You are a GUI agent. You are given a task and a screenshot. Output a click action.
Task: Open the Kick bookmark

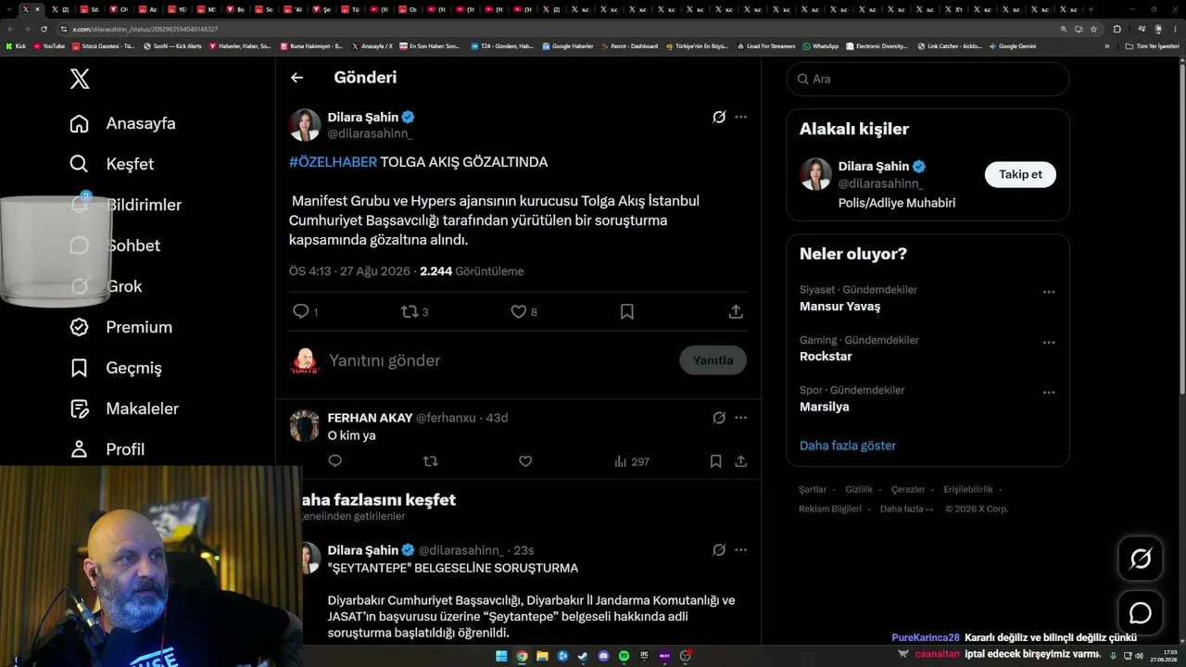point(16,46)
